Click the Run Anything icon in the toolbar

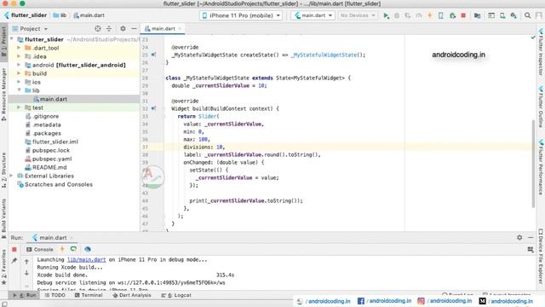click(491, 15)
